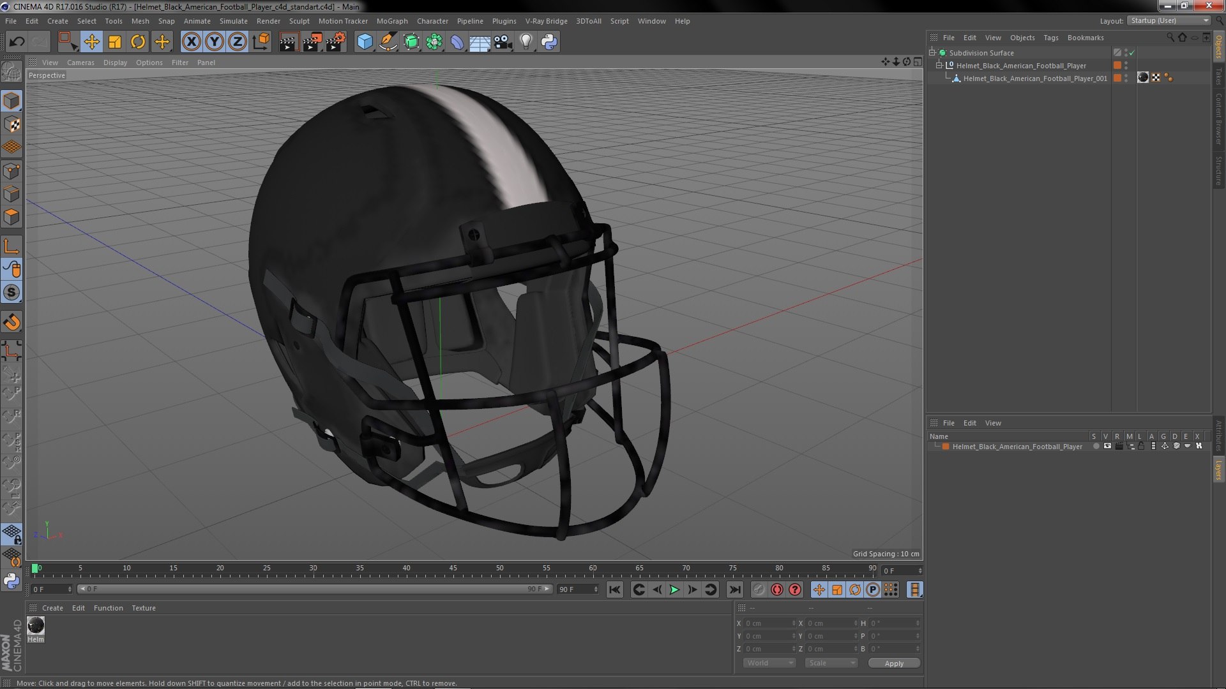Search objects with magnifier icon
The height and width of the screenshot is (689, 1226).
pyautogui.click(x=1170, y=37)
